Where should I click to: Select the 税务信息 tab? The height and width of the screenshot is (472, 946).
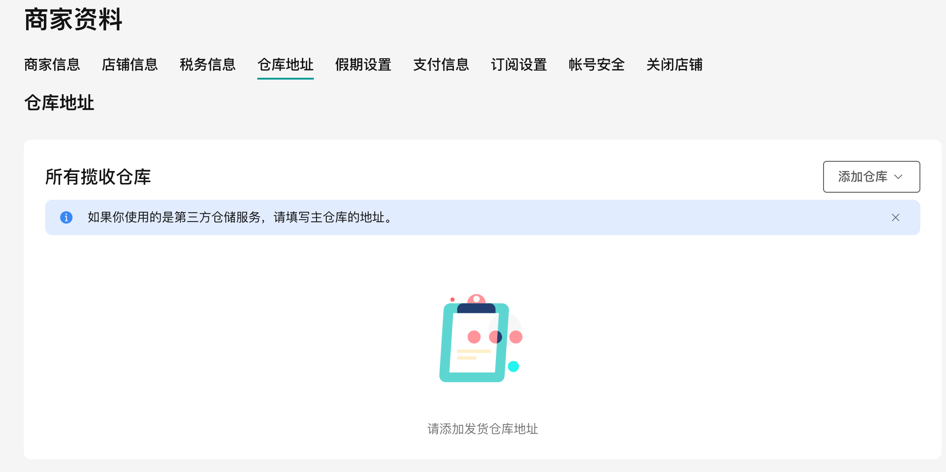click(208, 65)
